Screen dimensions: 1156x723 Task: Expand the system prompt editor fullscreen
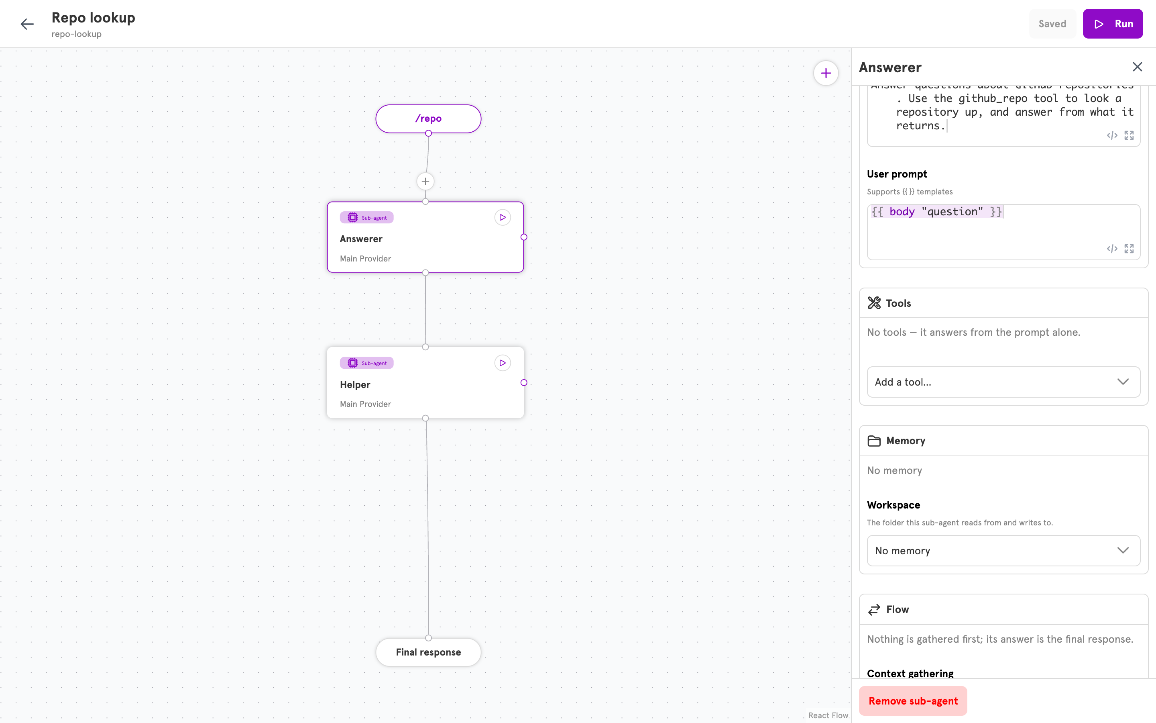1129,135
